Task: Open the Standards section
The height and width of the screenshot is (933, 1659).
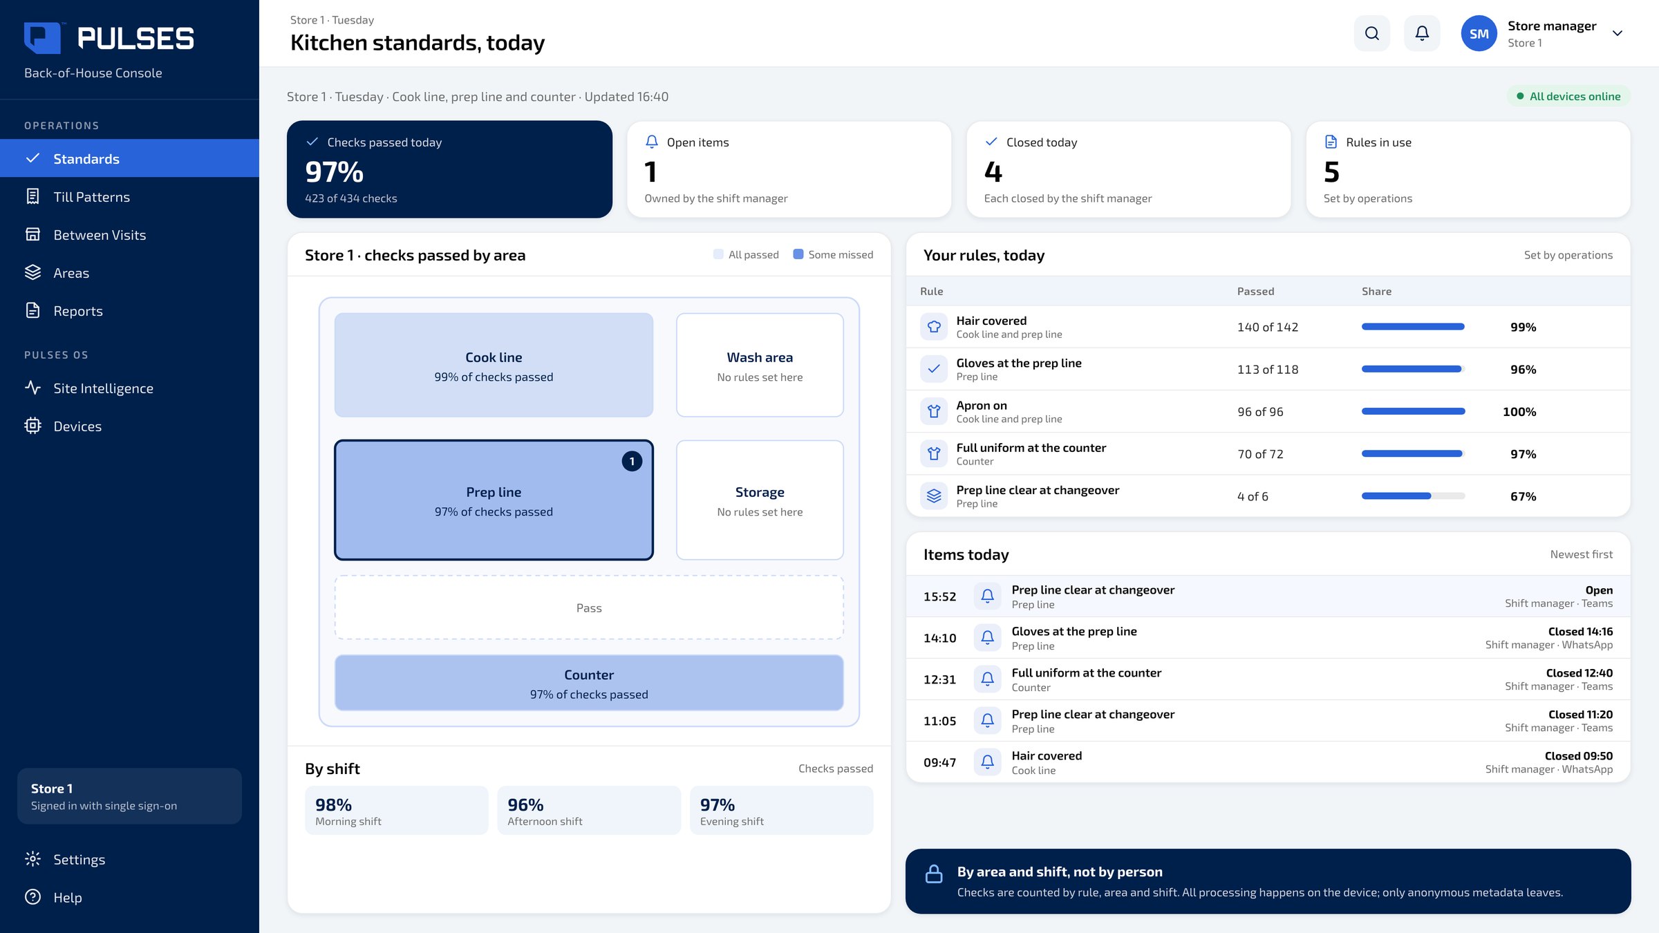Action: point(129,158)
